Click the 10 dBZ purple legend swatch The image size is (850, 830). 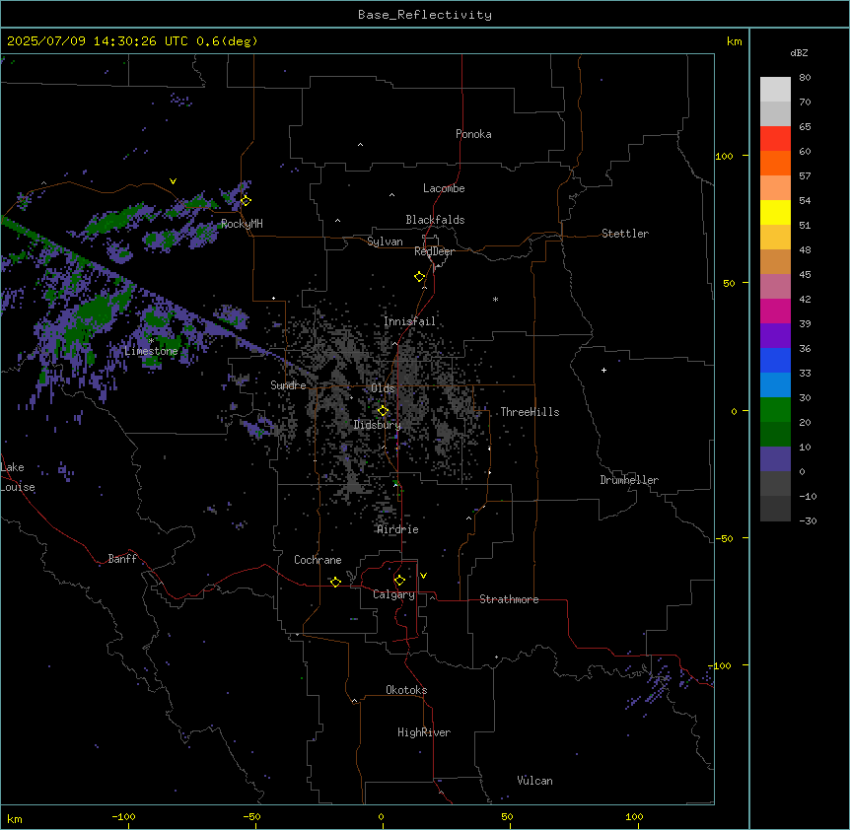[x=775, y=459]
